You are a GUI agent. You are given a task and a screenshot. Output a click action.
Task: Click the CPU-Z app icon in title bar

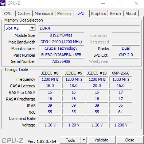(3, 3)
